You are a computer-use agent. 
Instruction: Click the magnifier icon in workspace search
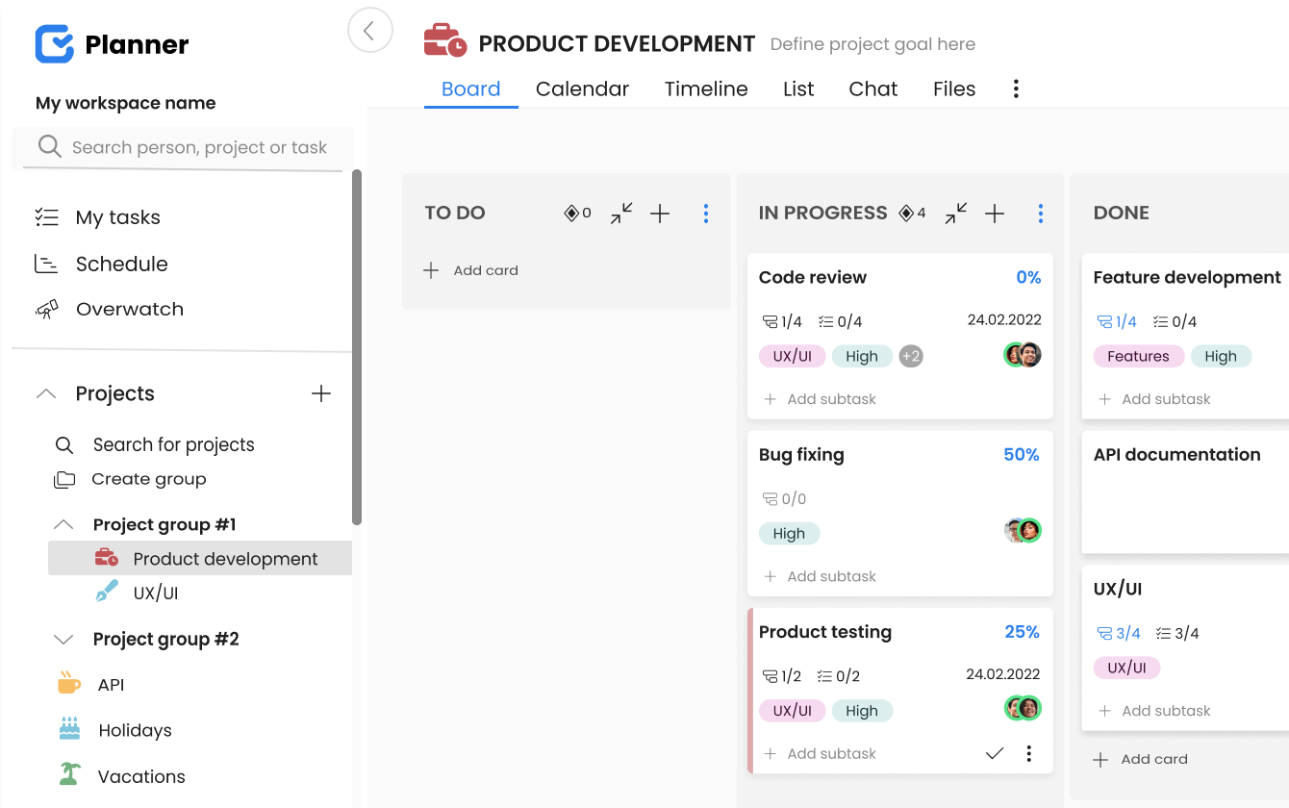[x=49, y=146]
